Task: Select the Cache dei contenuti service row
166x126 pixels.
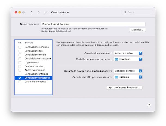Action: [x=33, y=82]
